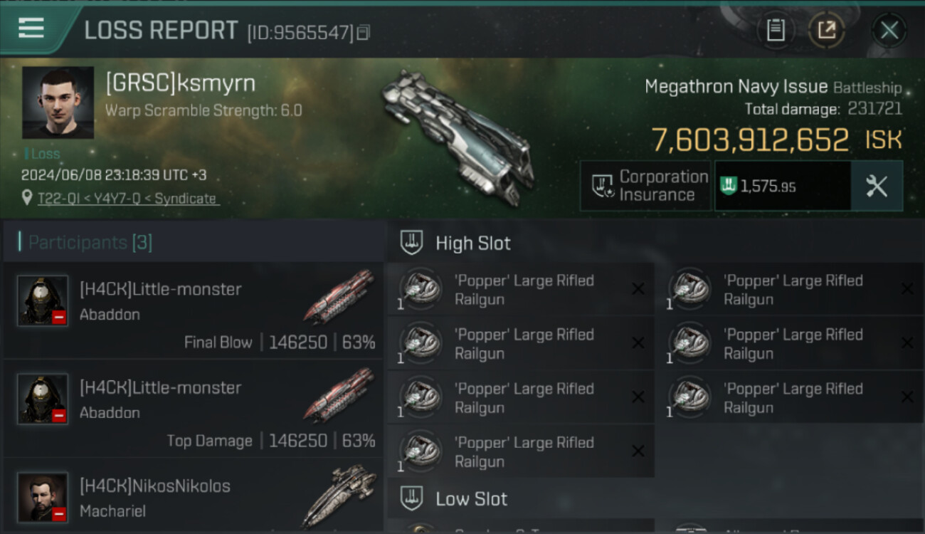Click the share/export icon in the top bar
Viewport: 925px width, 534px height.
pyautogui.click(x=827, y=30)
